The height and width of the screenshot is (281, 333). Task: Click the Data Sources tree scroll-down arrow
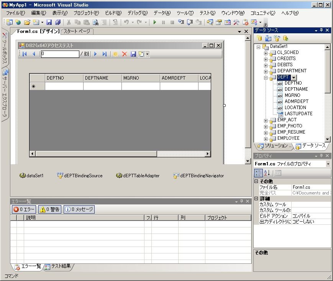coord(327,139)
